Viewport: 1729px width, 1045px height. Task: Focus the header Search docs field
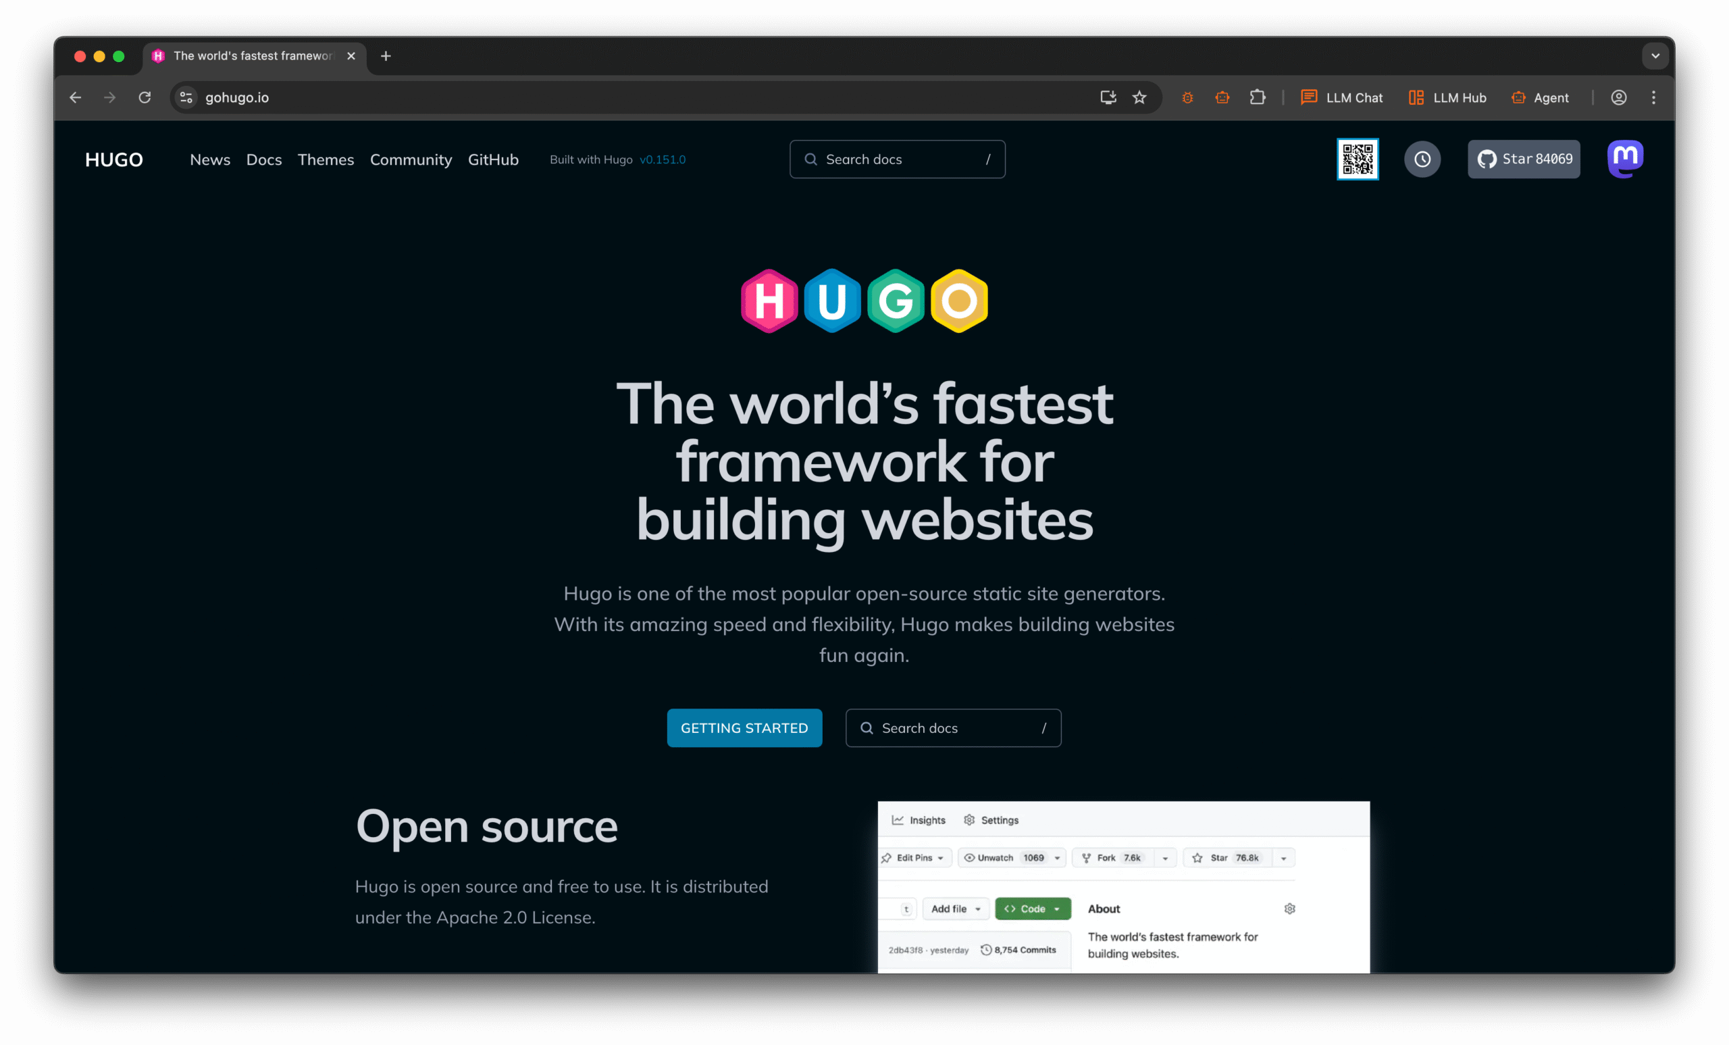(x=897, y=159)
